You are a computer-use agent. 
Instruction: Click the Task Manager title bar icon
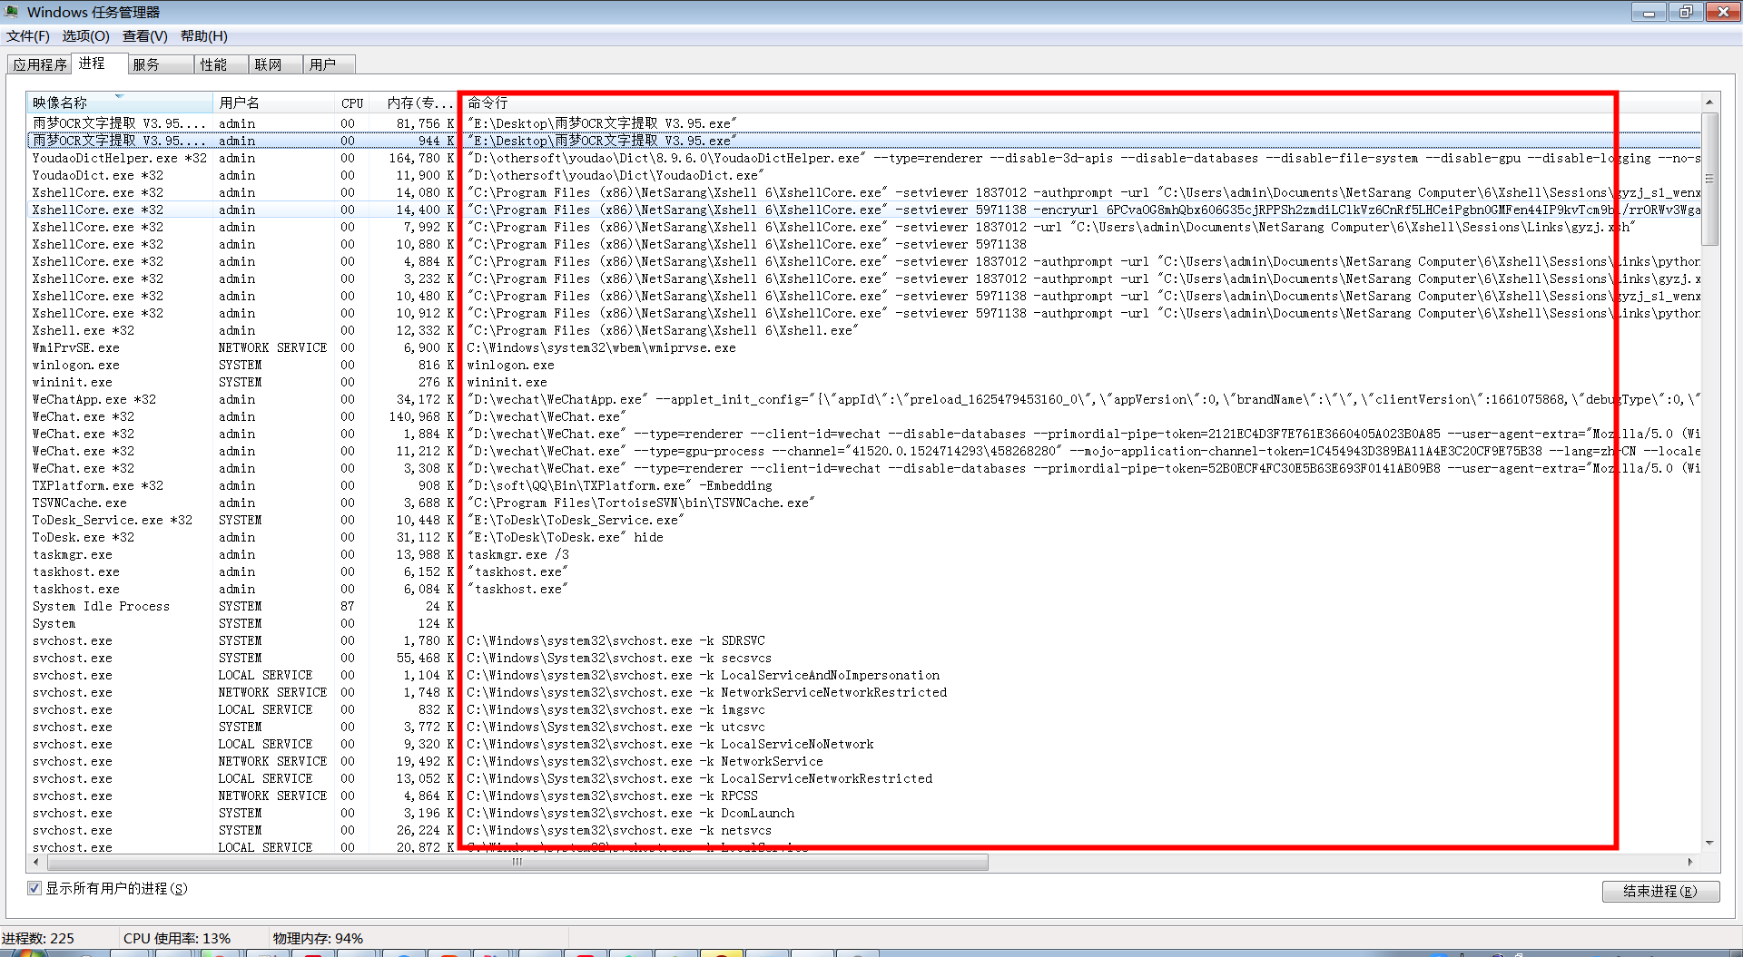pos(12,12)
